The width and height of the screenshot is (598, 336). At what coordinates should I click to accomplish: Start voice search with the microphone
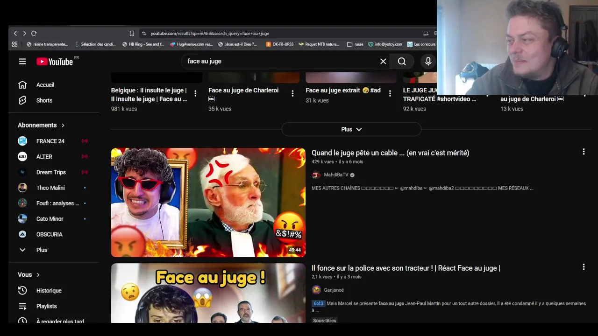pos(428,61)
